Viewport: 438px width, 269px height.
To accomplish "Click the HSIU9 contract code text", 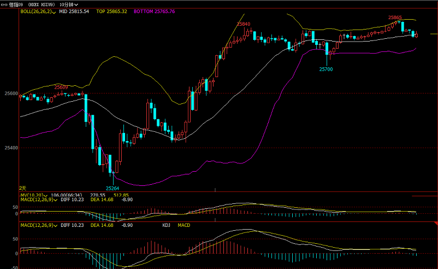I will point(48,5).
